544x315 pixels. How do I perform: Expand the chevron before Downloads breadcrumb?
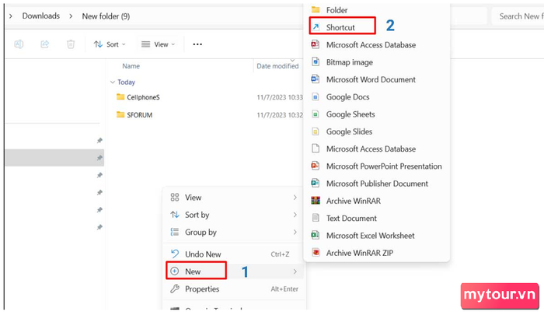[x=11, y=16]
